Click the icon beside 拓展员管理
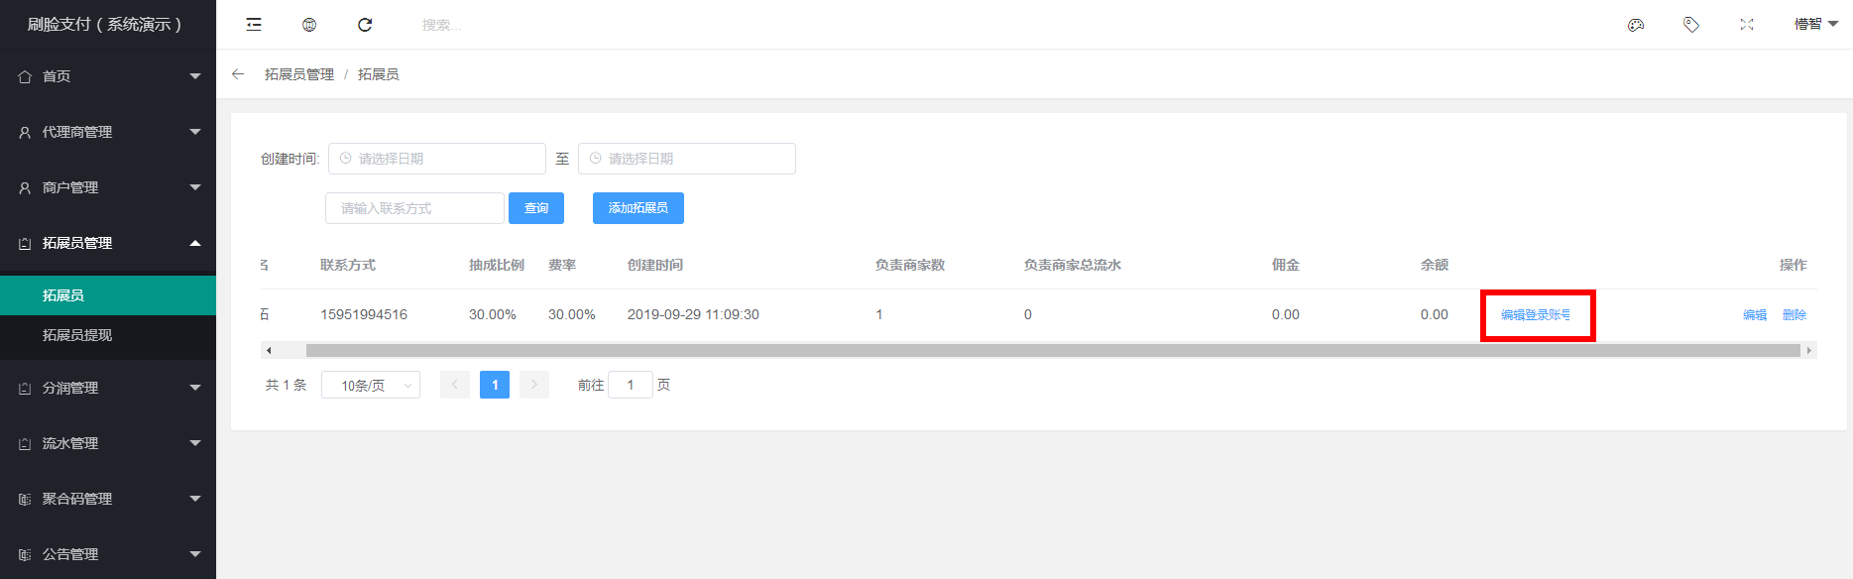The width and height of the screenshot is (1853, 579). pos(25,243)
